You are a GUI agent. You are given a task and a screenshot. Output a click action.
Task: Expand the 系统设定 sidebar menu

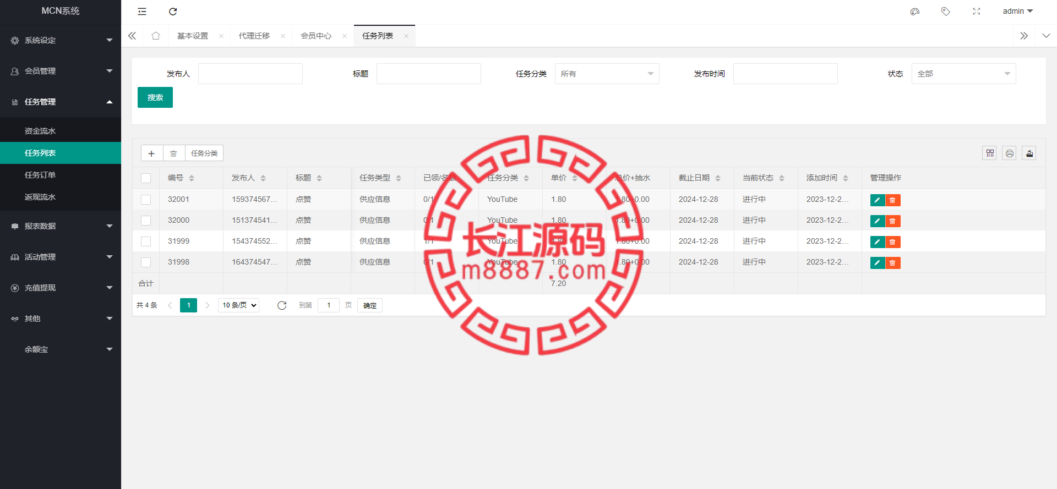point(61,40)
